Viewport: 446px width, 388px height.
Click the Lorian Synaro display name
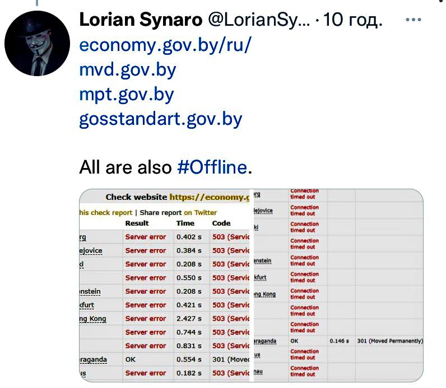pyautogui.click(x=141, y=21)
